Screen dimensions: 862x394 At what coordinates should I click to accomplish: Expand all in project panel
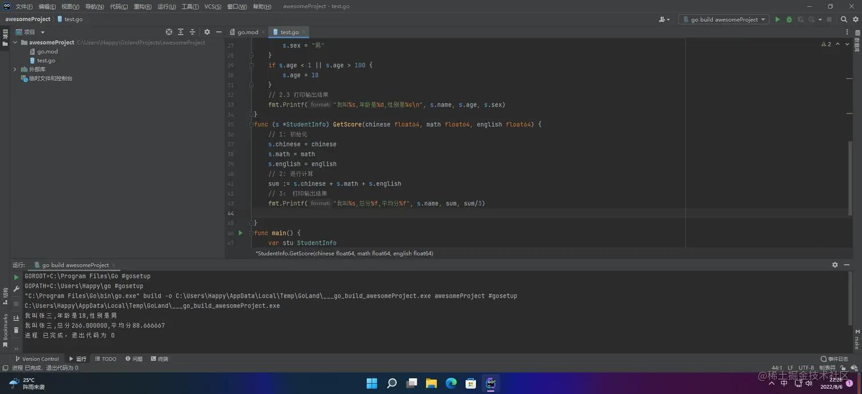pyautogui.click(x=181, y=32)
